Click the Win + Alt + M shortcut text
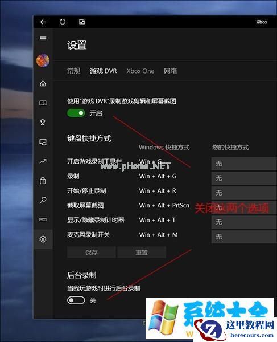Screen dimensions: 277x342 pos(159,235)
